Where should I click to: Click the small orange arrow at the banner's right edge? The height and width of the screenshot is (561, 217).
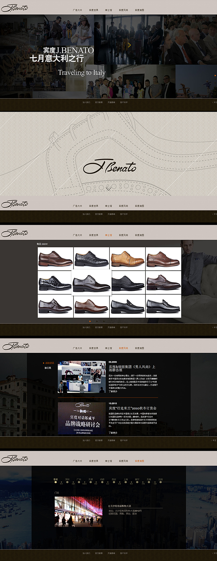point(215,75)
